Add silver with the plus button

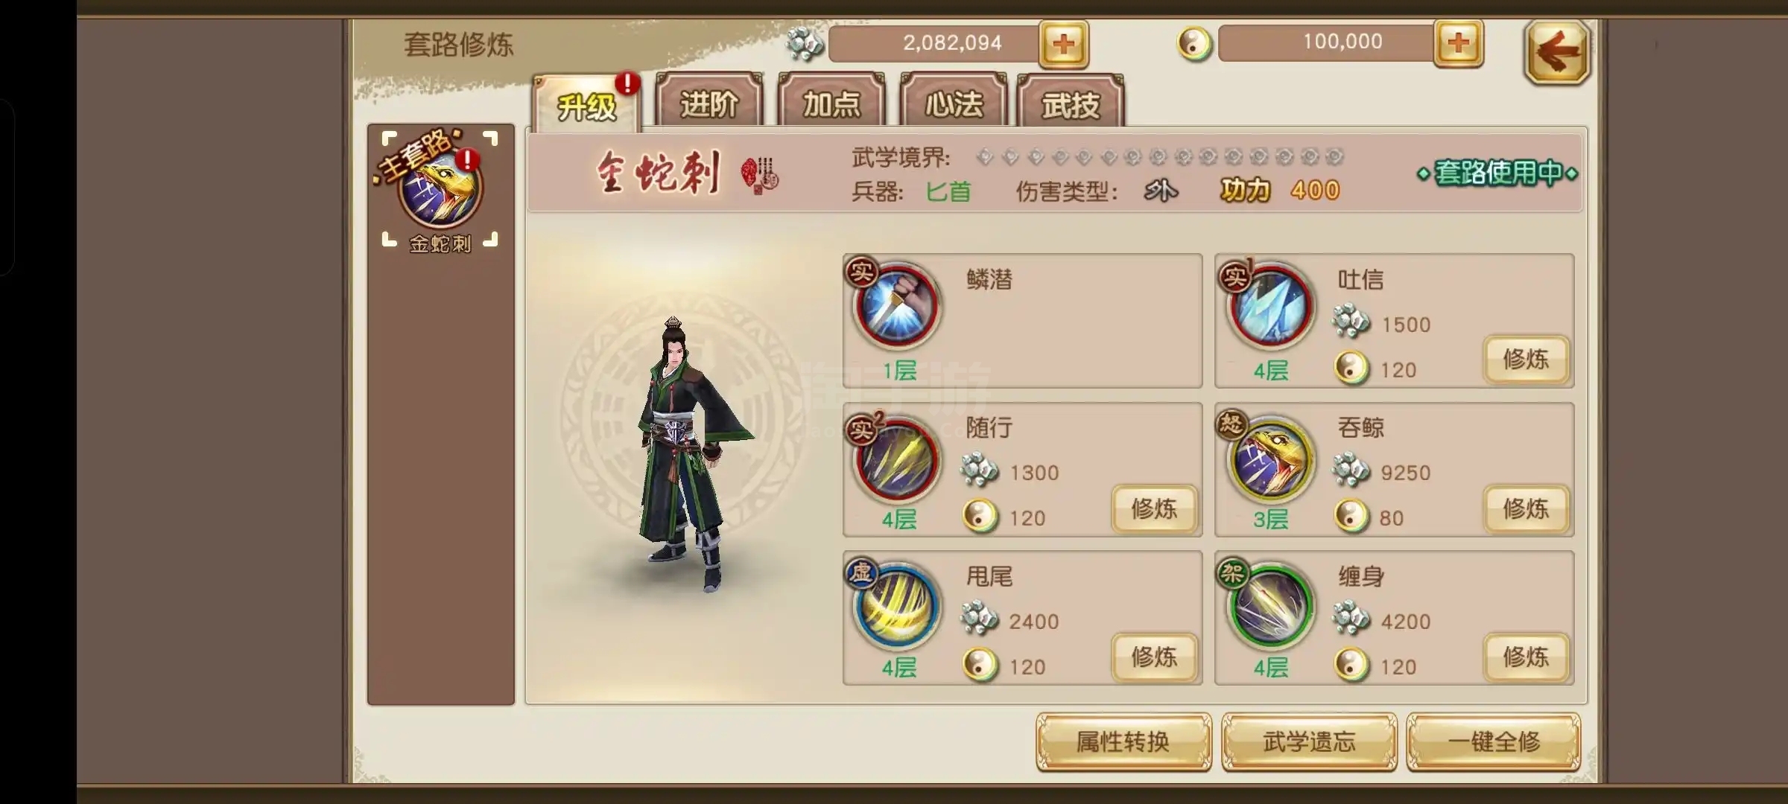1064,45
